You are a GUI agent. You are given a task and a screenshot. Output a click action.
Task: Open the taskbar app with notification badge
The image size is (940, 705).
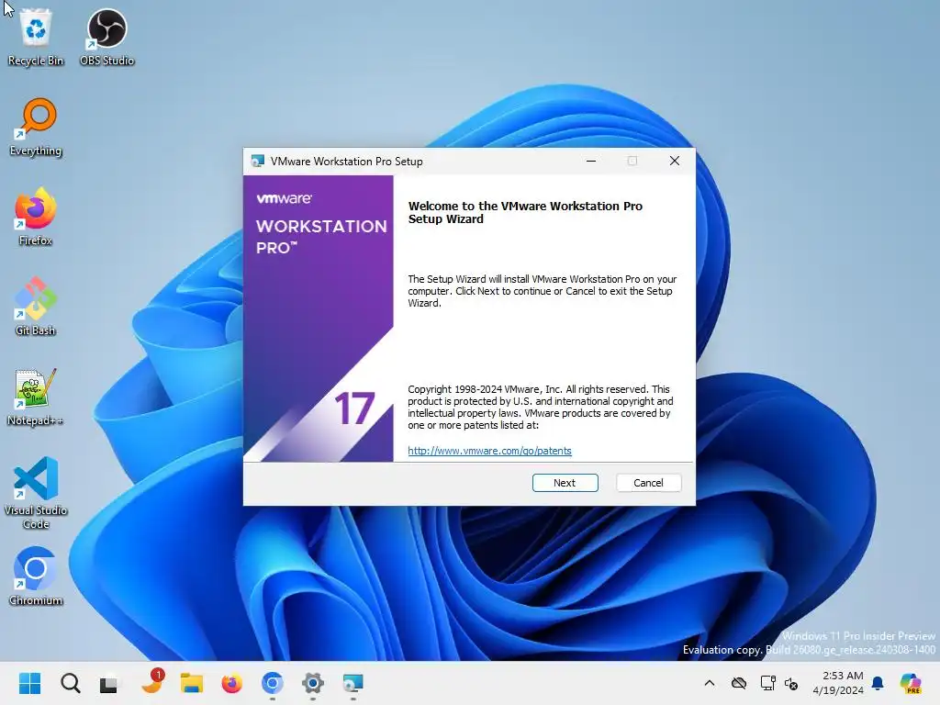point(151,682)
